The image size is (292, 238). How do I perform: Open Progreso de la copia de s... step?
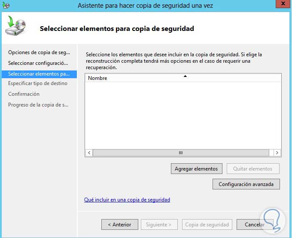point(38,105)
